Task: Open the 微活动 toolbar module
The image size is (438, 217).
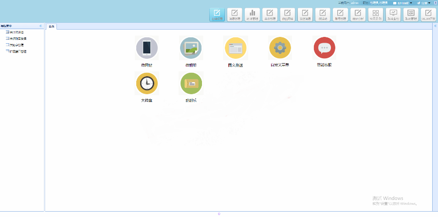Action: click(323, 15)
